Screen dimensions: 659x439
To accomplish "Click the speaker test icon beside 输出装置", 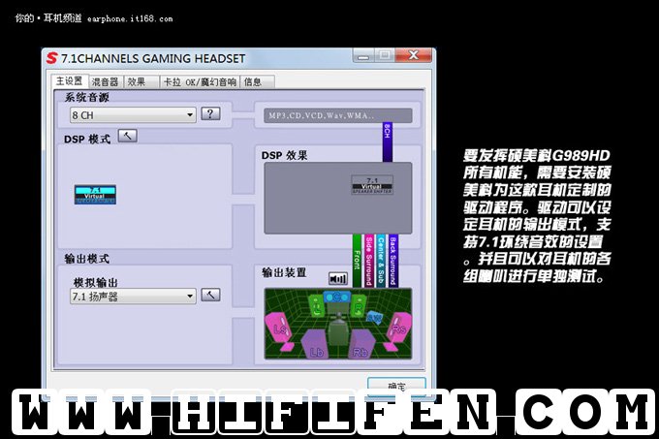I will [338, 278].
